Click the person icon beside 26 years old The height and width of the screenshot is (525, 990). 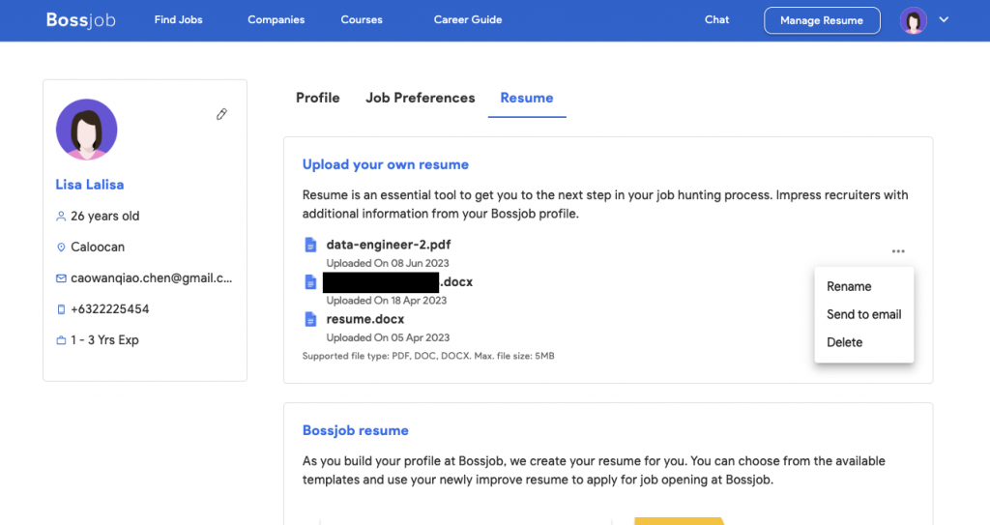coord(61,216)
